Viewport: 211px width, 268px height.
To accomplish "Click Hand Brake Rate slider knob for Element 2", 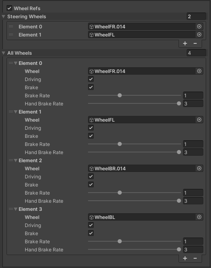I will (x=179, y=201).
